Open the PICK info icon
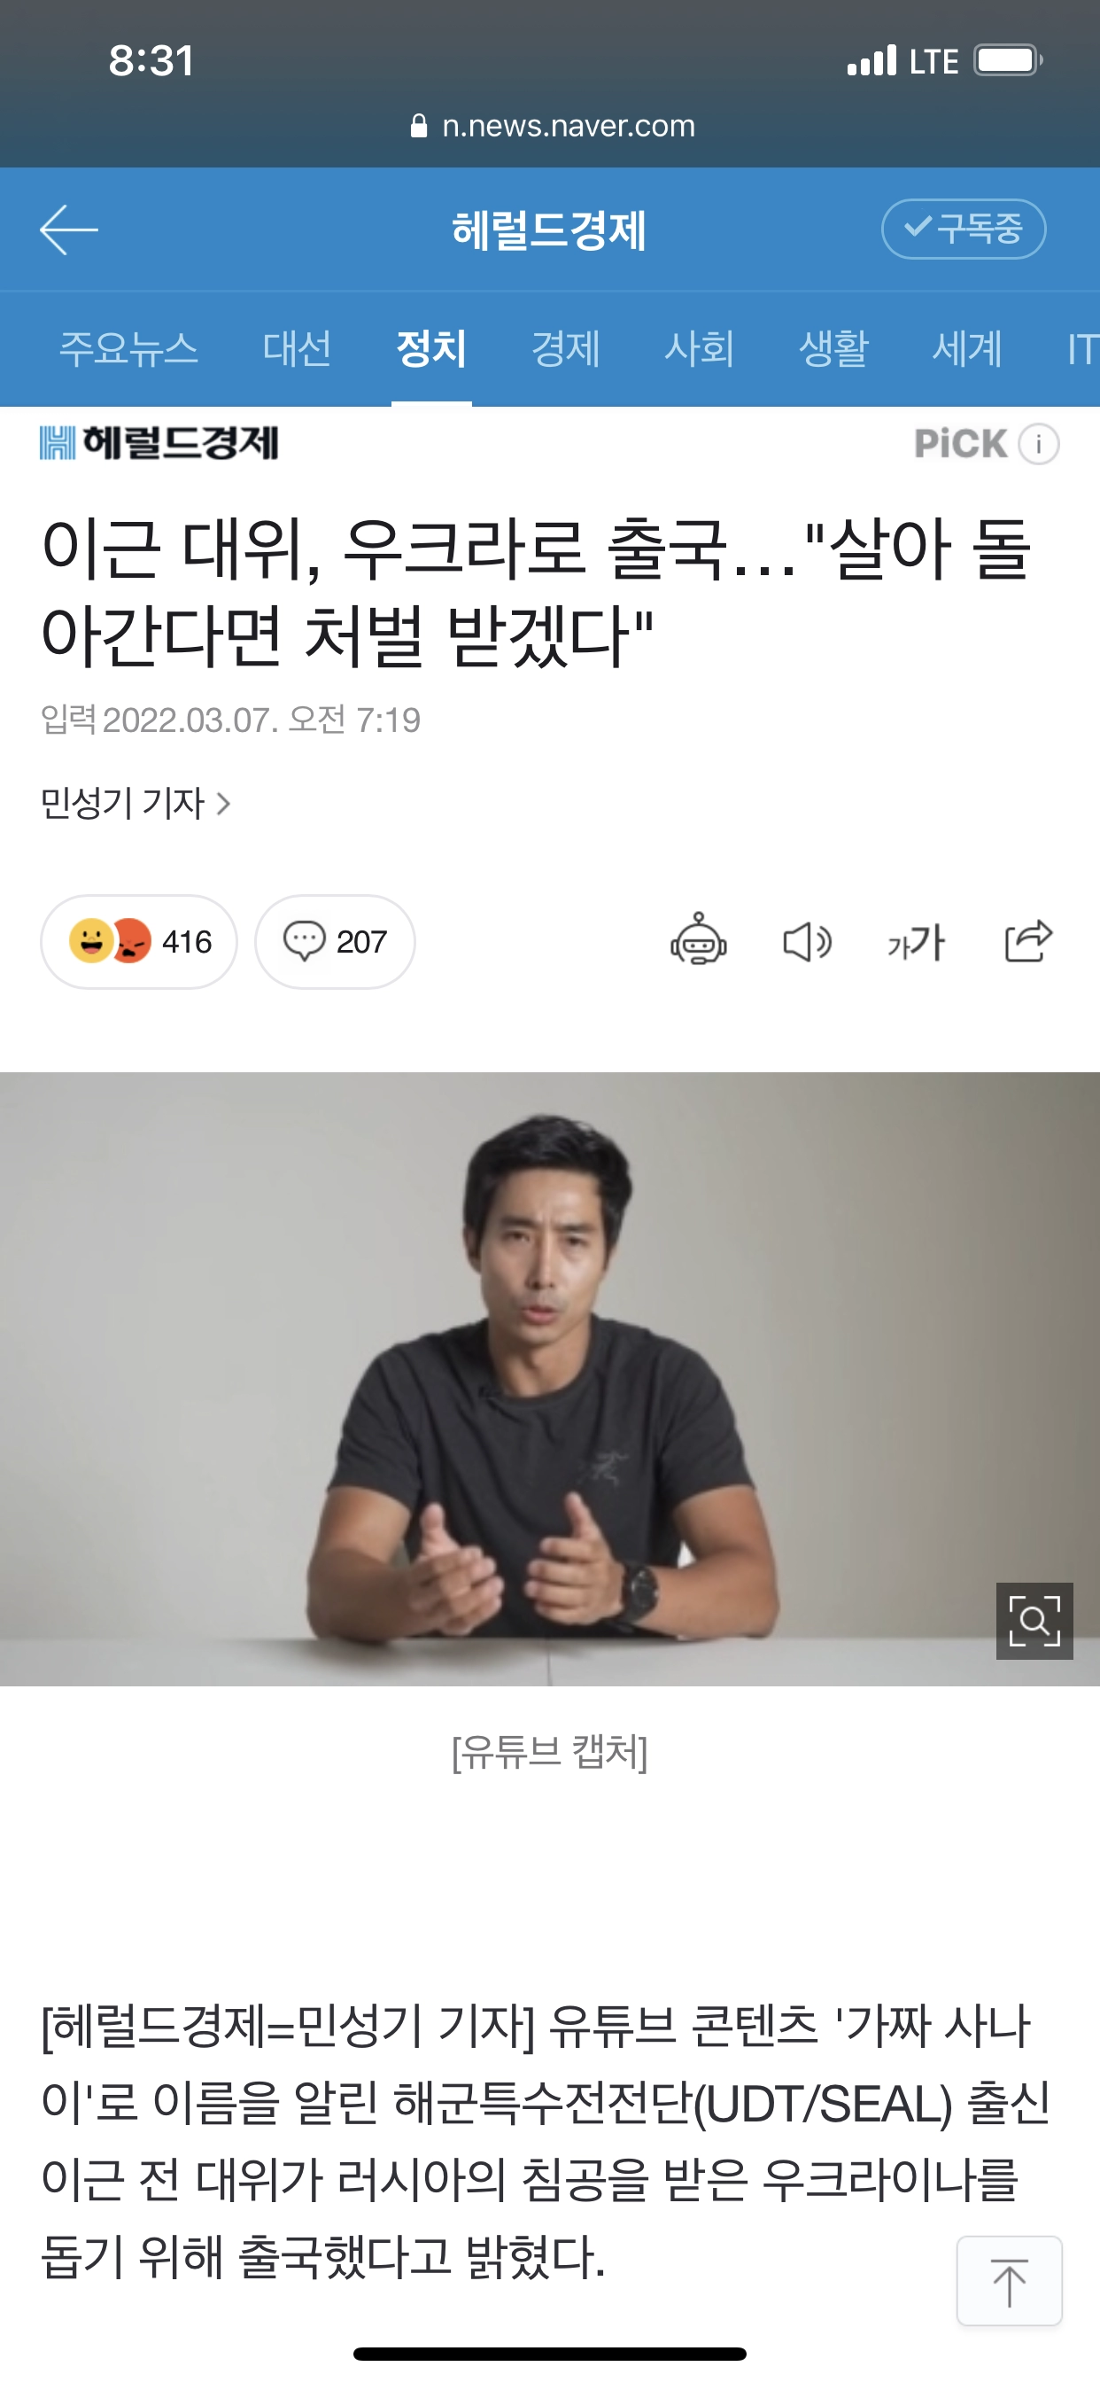Viewport: 1100px width, 2382px height. 1039,444
